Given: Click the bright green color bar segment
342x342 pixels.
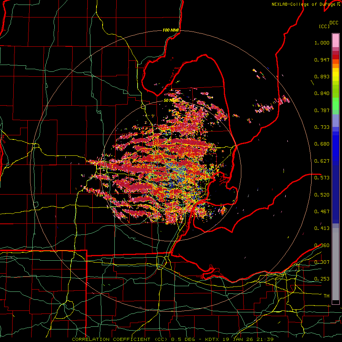Looking at the screenshot, I should (336, 104).
